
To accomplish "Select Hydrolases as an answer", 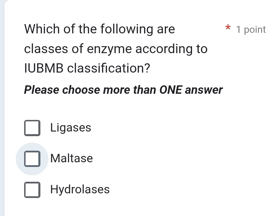I will pos(32,190).
